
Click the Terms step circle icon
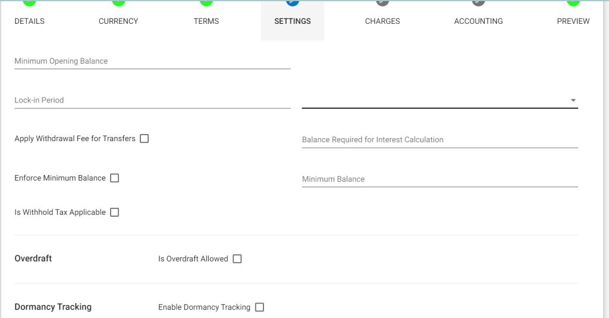[206, 3]
